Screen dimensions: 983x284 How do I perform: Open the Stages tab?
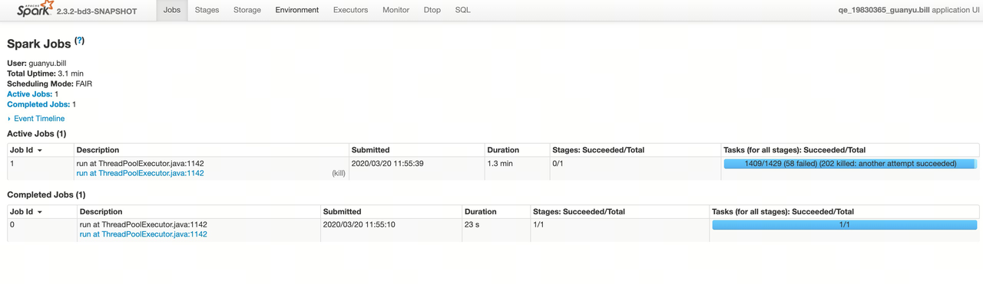click(x=207, y=10)
